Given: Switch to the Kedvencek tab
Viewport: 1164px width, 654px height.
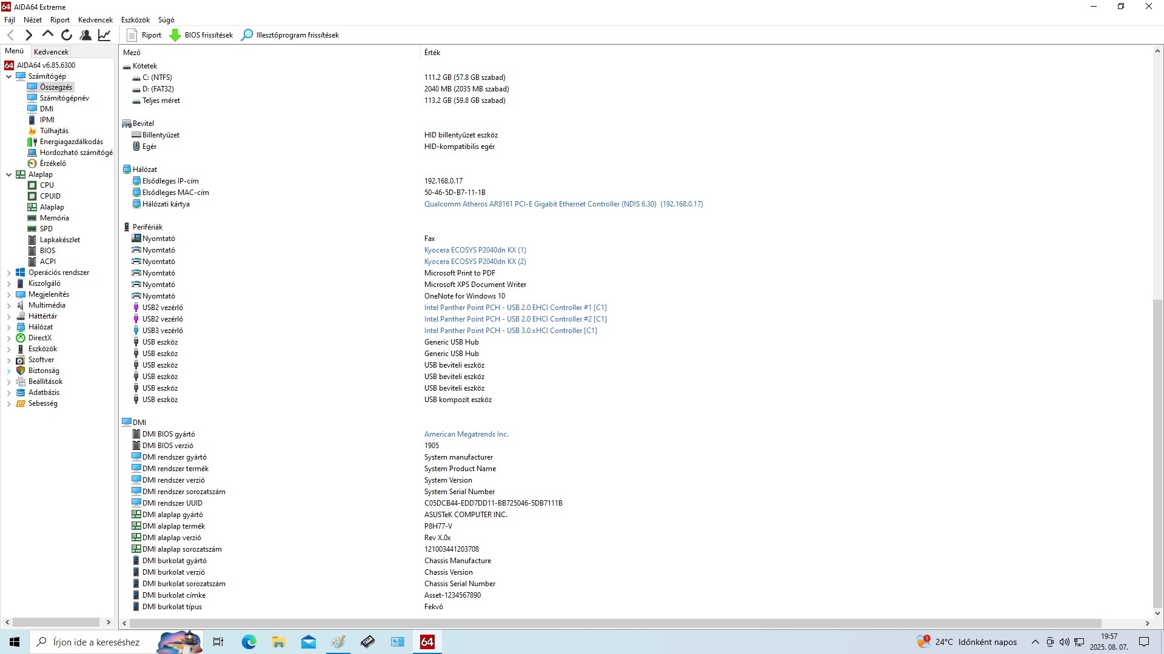Looking at the screenshot, I should pos(52,52).
